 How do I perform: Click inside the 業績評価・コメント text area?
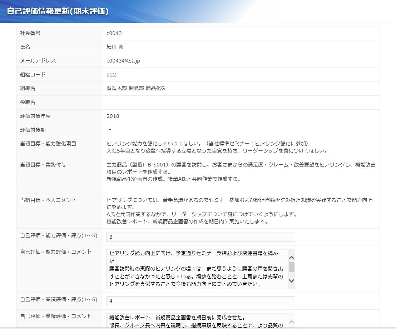pyautogui.click(x=197, y=321)
